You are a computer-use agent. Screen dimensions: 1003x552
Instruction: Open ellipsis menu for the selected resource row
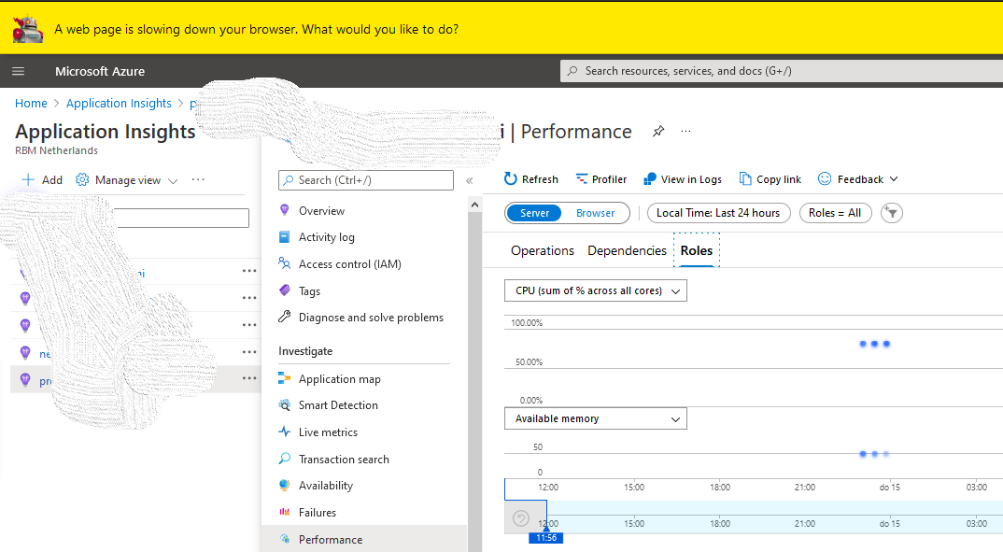point(249,378)
